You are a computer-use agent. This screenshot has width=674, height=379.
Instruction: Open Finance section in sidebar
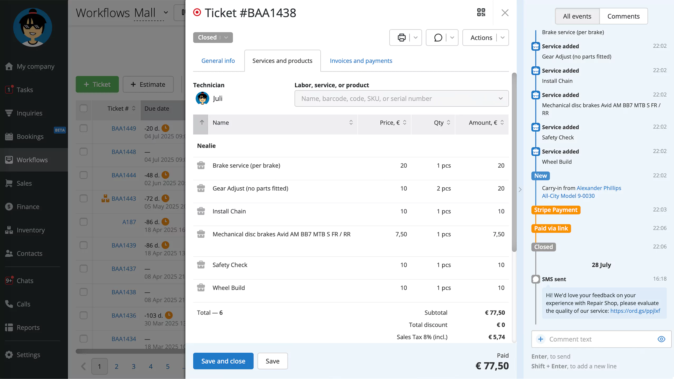point(28,207)
